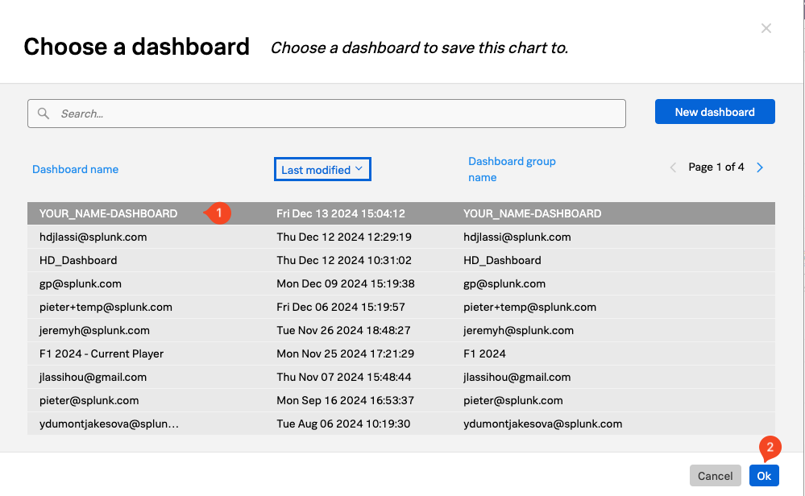Click the chevron on the Last modified header
The height and width of the screenshot is (496, 805).
coord(359,169)
